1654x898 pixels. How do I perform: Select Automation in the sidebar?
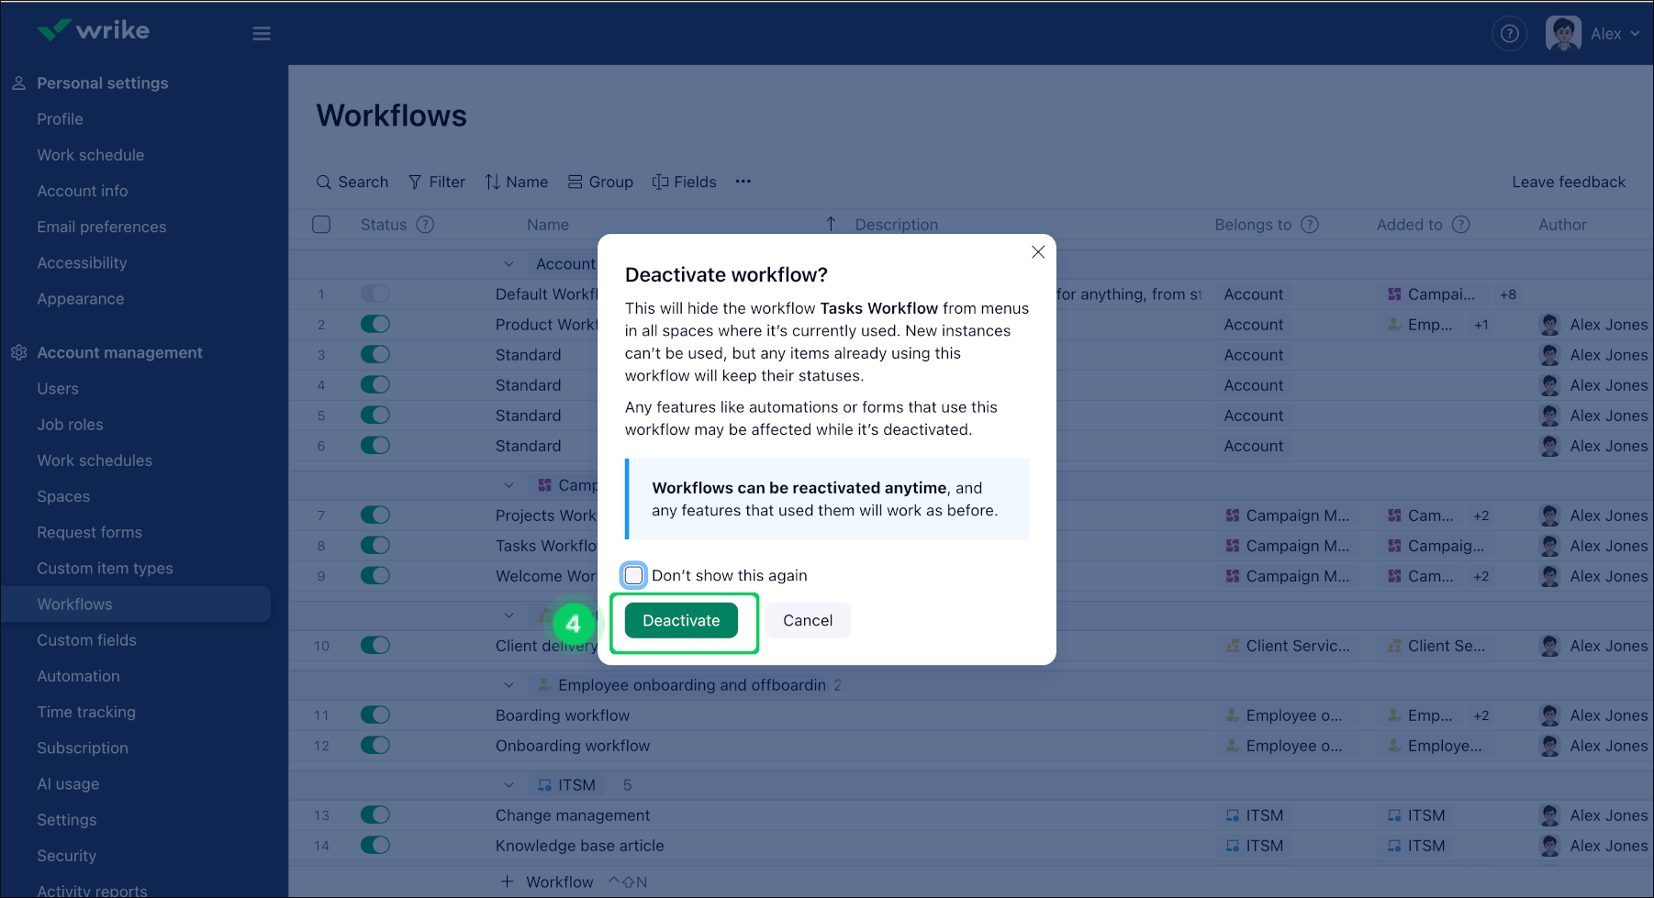coord(78,676)
